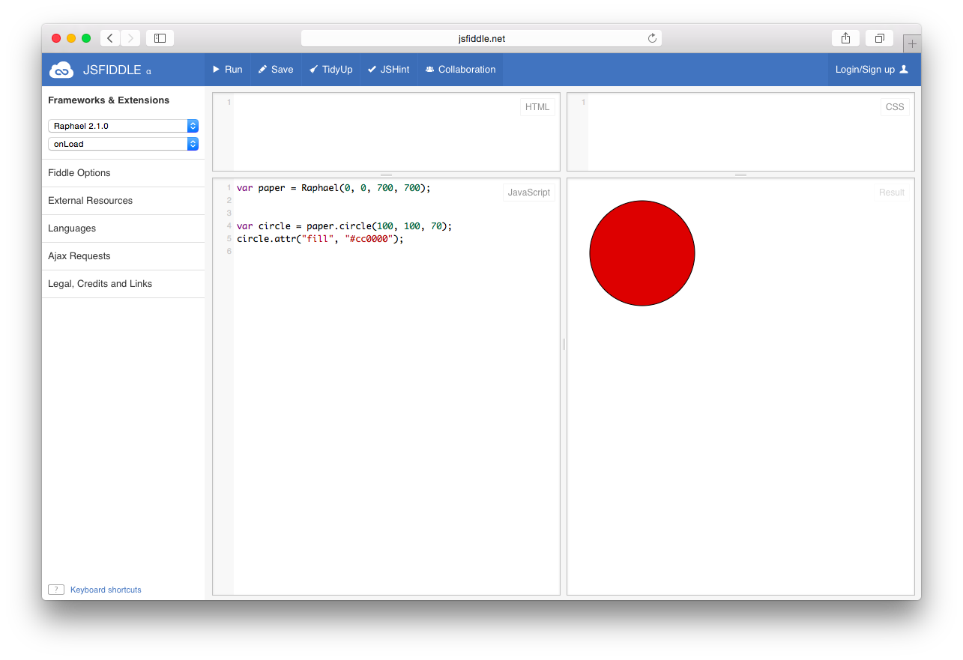Click the JSHint checkmark icon
Viewport: 963px width, 660px height.
[372, 69]
